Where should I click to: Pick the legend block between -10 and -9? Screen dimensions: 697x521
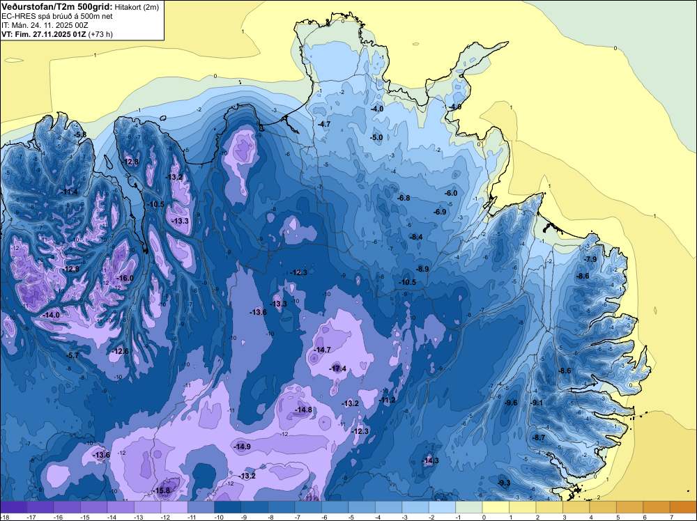coord(228,507)
